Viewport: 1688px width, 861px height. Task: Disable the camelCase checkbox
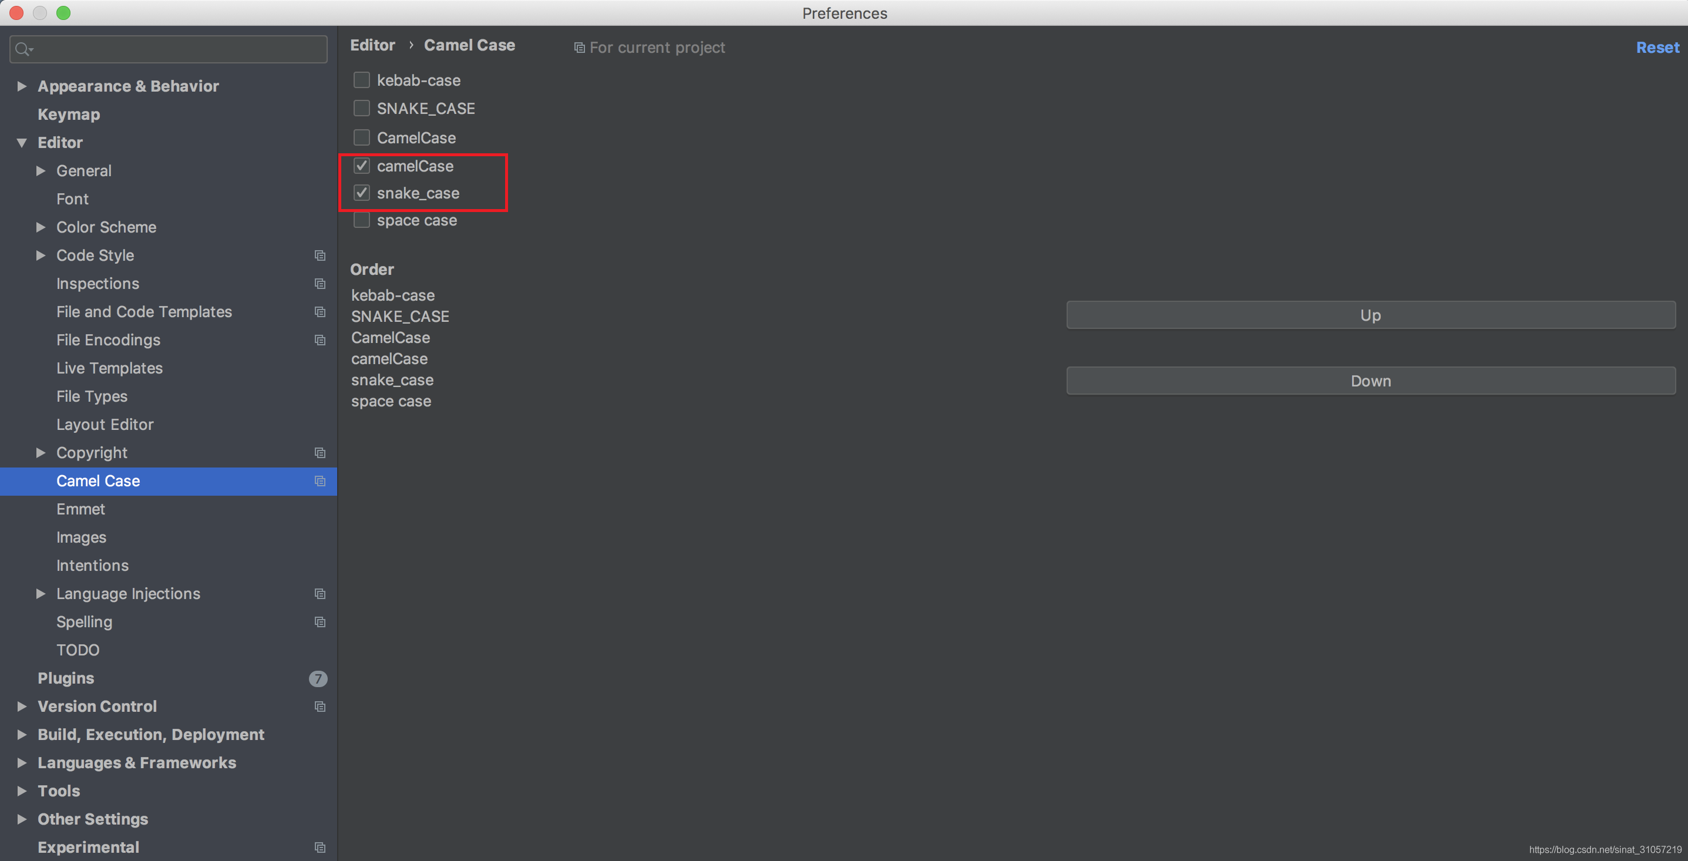coord(362,165)
